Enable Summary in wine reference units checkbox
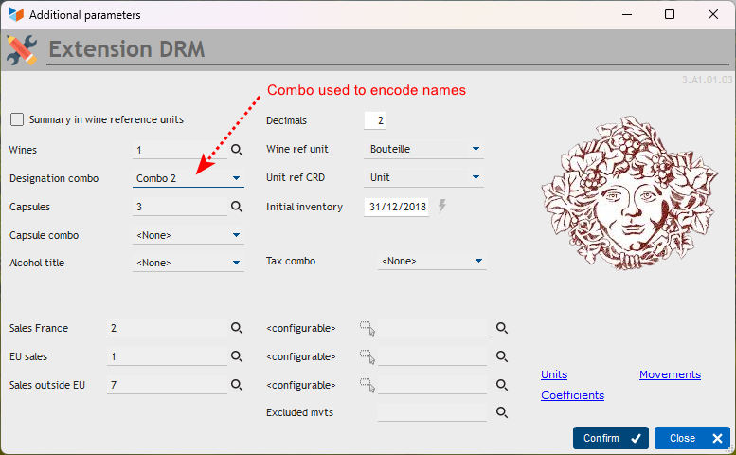This screenshot has width=736, height=455. click(17, 119)
